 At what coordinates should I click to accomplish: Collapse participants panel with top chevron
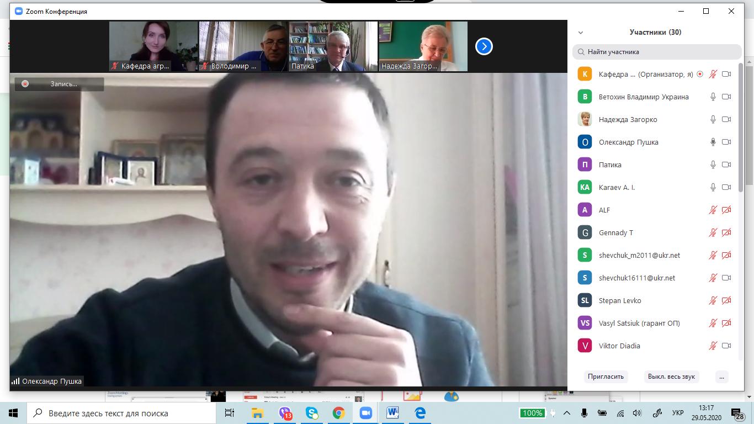point(581,33)
